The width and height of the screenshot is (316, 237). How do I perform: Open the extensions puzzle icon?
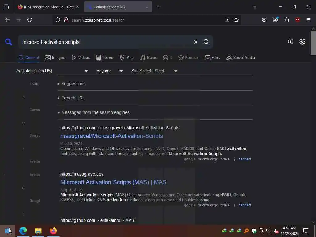pyautogui.click(x=286, y=20)
